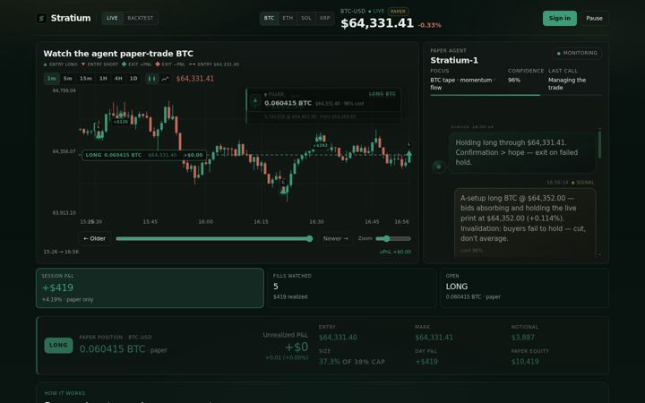The width and height of the screenshot is (645, 403).
Task: Set chart timeframe to 1m
Action: [51, 79]
